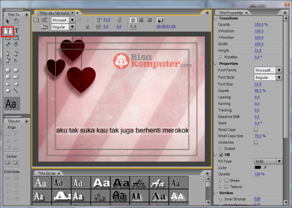The height and width of the screenshot is (208, 292).
Task: Enable the Sheen checkbox
Action: pyautogui.click(x=226, y=180)
